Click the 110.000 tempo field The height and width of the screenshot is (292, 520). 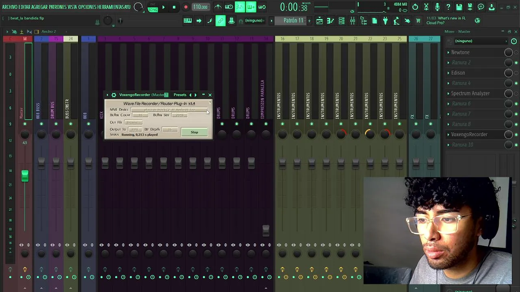[200, 7]
